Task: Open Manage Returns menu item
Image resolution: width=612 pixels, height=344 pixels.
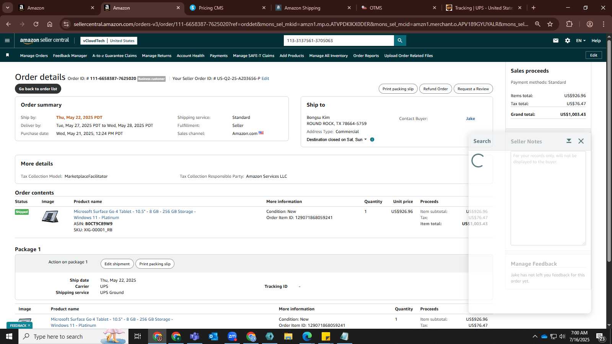Action: [156, 55]
